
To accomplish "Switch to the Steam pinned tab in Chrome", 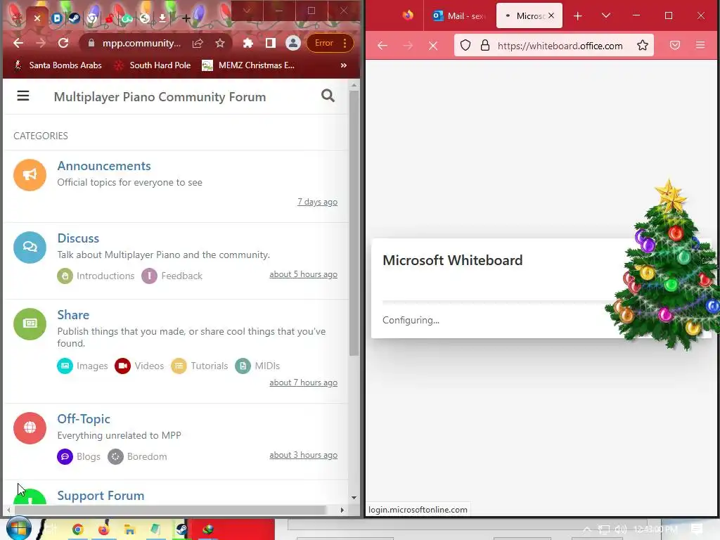I will point(75,18).
